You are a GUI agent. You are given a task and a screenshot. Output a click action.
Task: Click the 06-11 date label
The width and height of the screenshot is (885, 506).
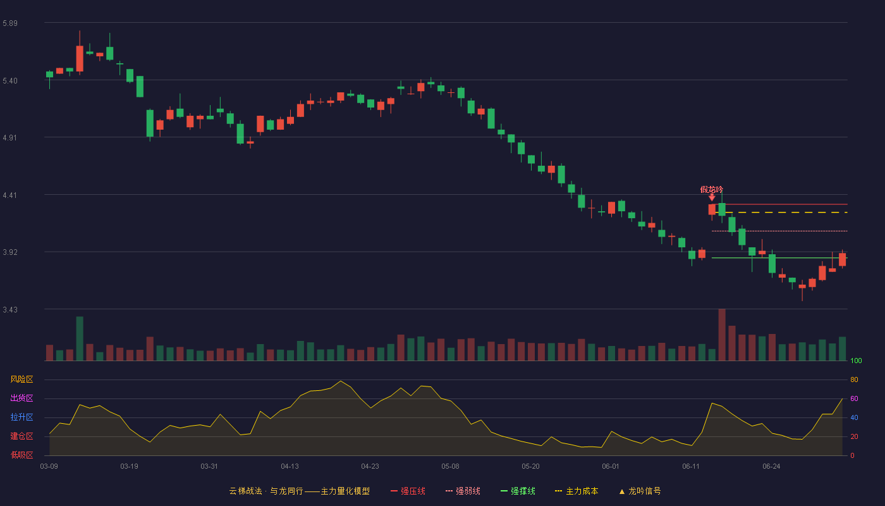click(691, 466)
